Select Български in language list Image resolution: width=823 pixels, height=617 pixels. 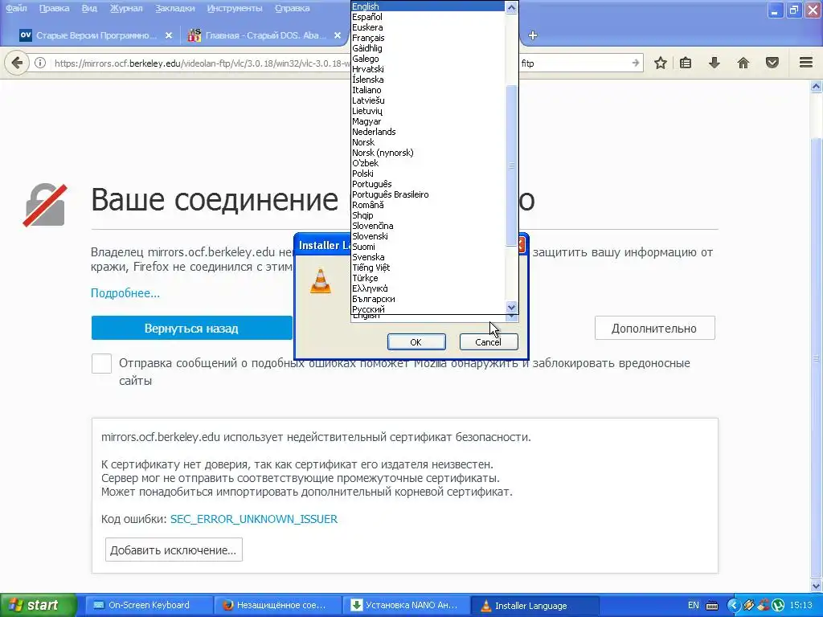pos(428,299)
